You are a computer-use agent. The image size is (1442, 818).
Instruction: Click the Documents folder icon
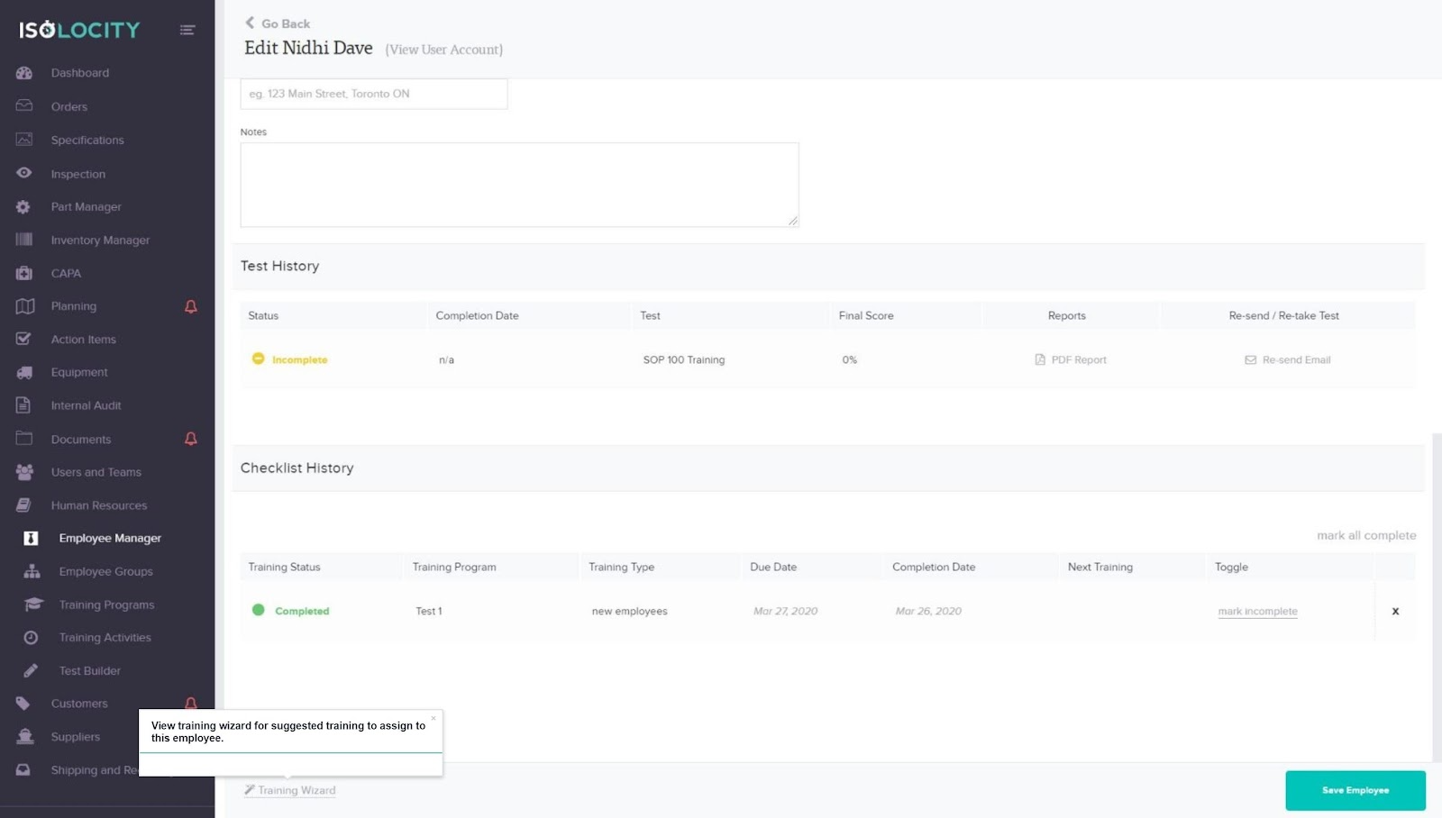[24, 439]
